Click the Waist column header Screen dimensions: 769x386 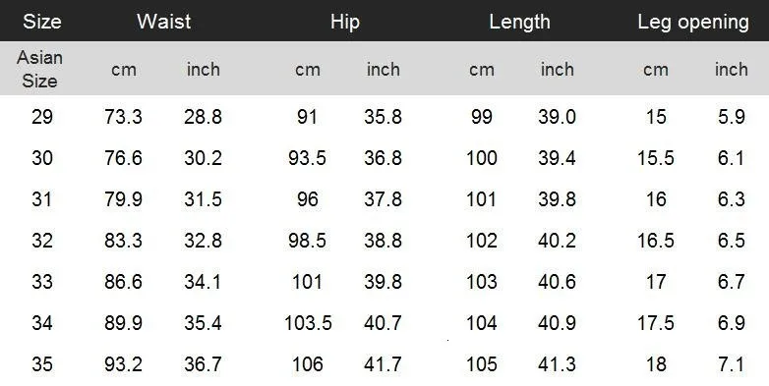click(164, 22)
